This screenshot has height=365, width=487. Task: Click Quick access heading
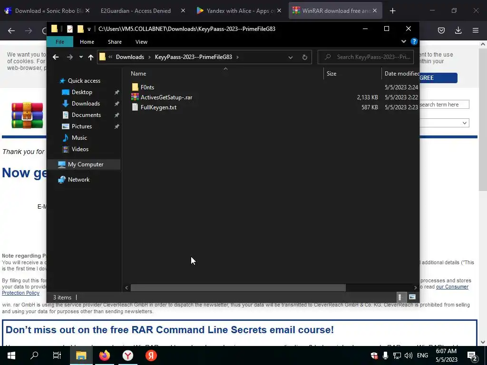coord(84,81)
